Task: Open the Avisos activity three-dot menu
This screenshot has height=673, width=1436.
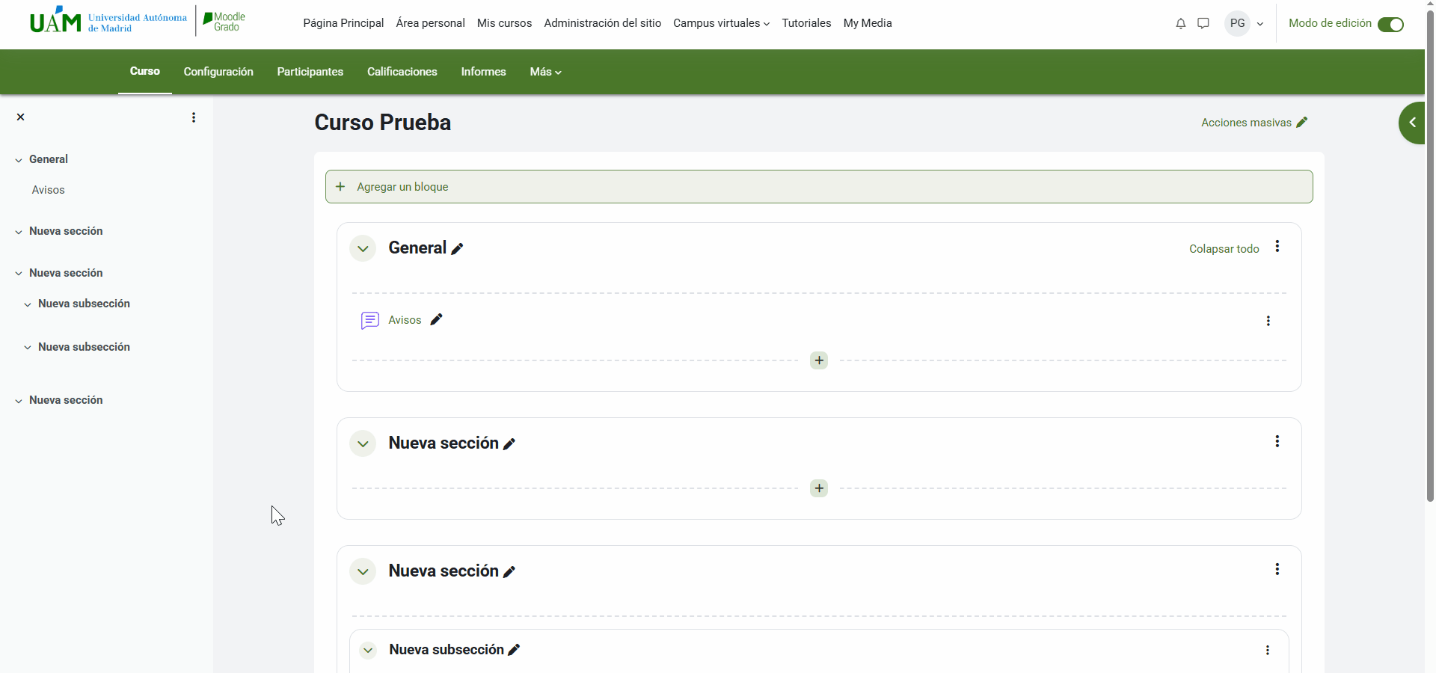Action: coord(1268,321)
